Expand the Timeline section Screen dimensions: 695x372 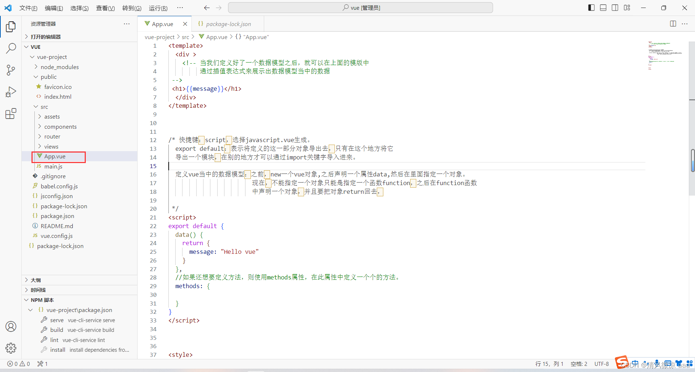pyautogui.click(x=80, y=290)
